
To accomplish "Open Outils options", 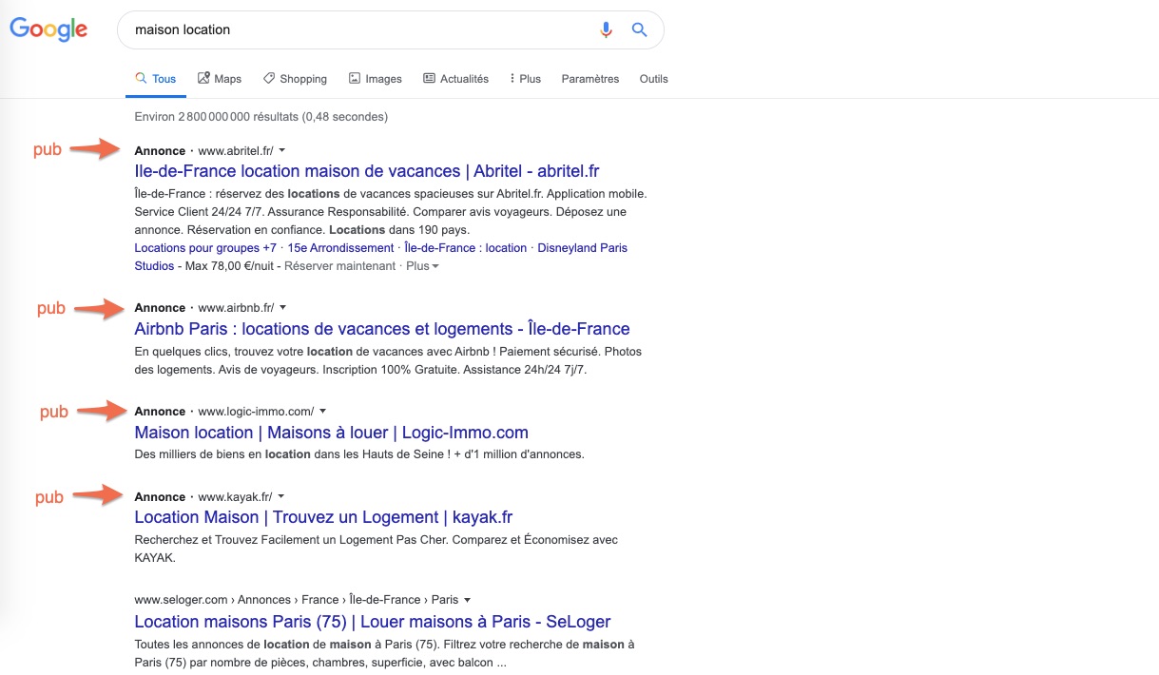I will 654,79.
